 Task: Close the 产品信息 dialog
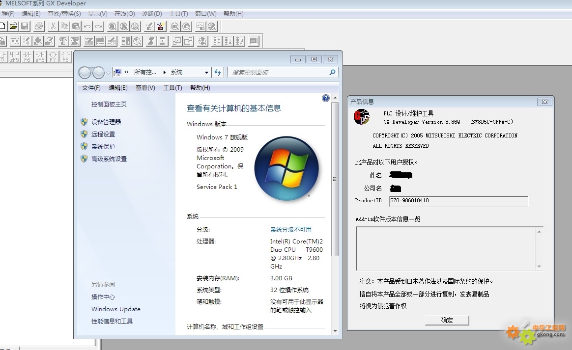544,102
